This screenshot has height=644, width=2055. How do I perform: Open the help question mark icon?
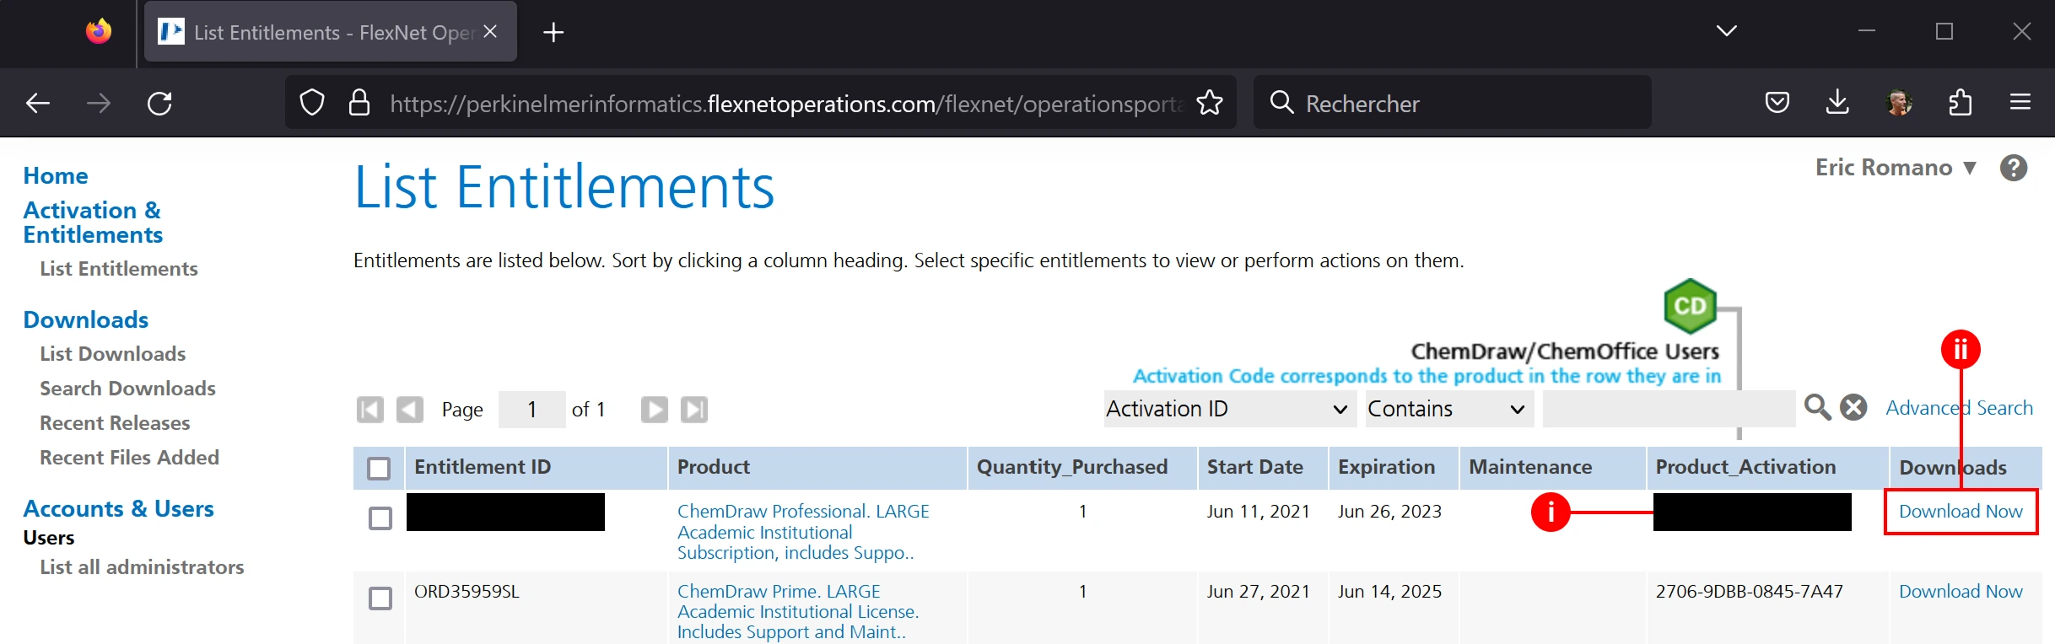2014,168
